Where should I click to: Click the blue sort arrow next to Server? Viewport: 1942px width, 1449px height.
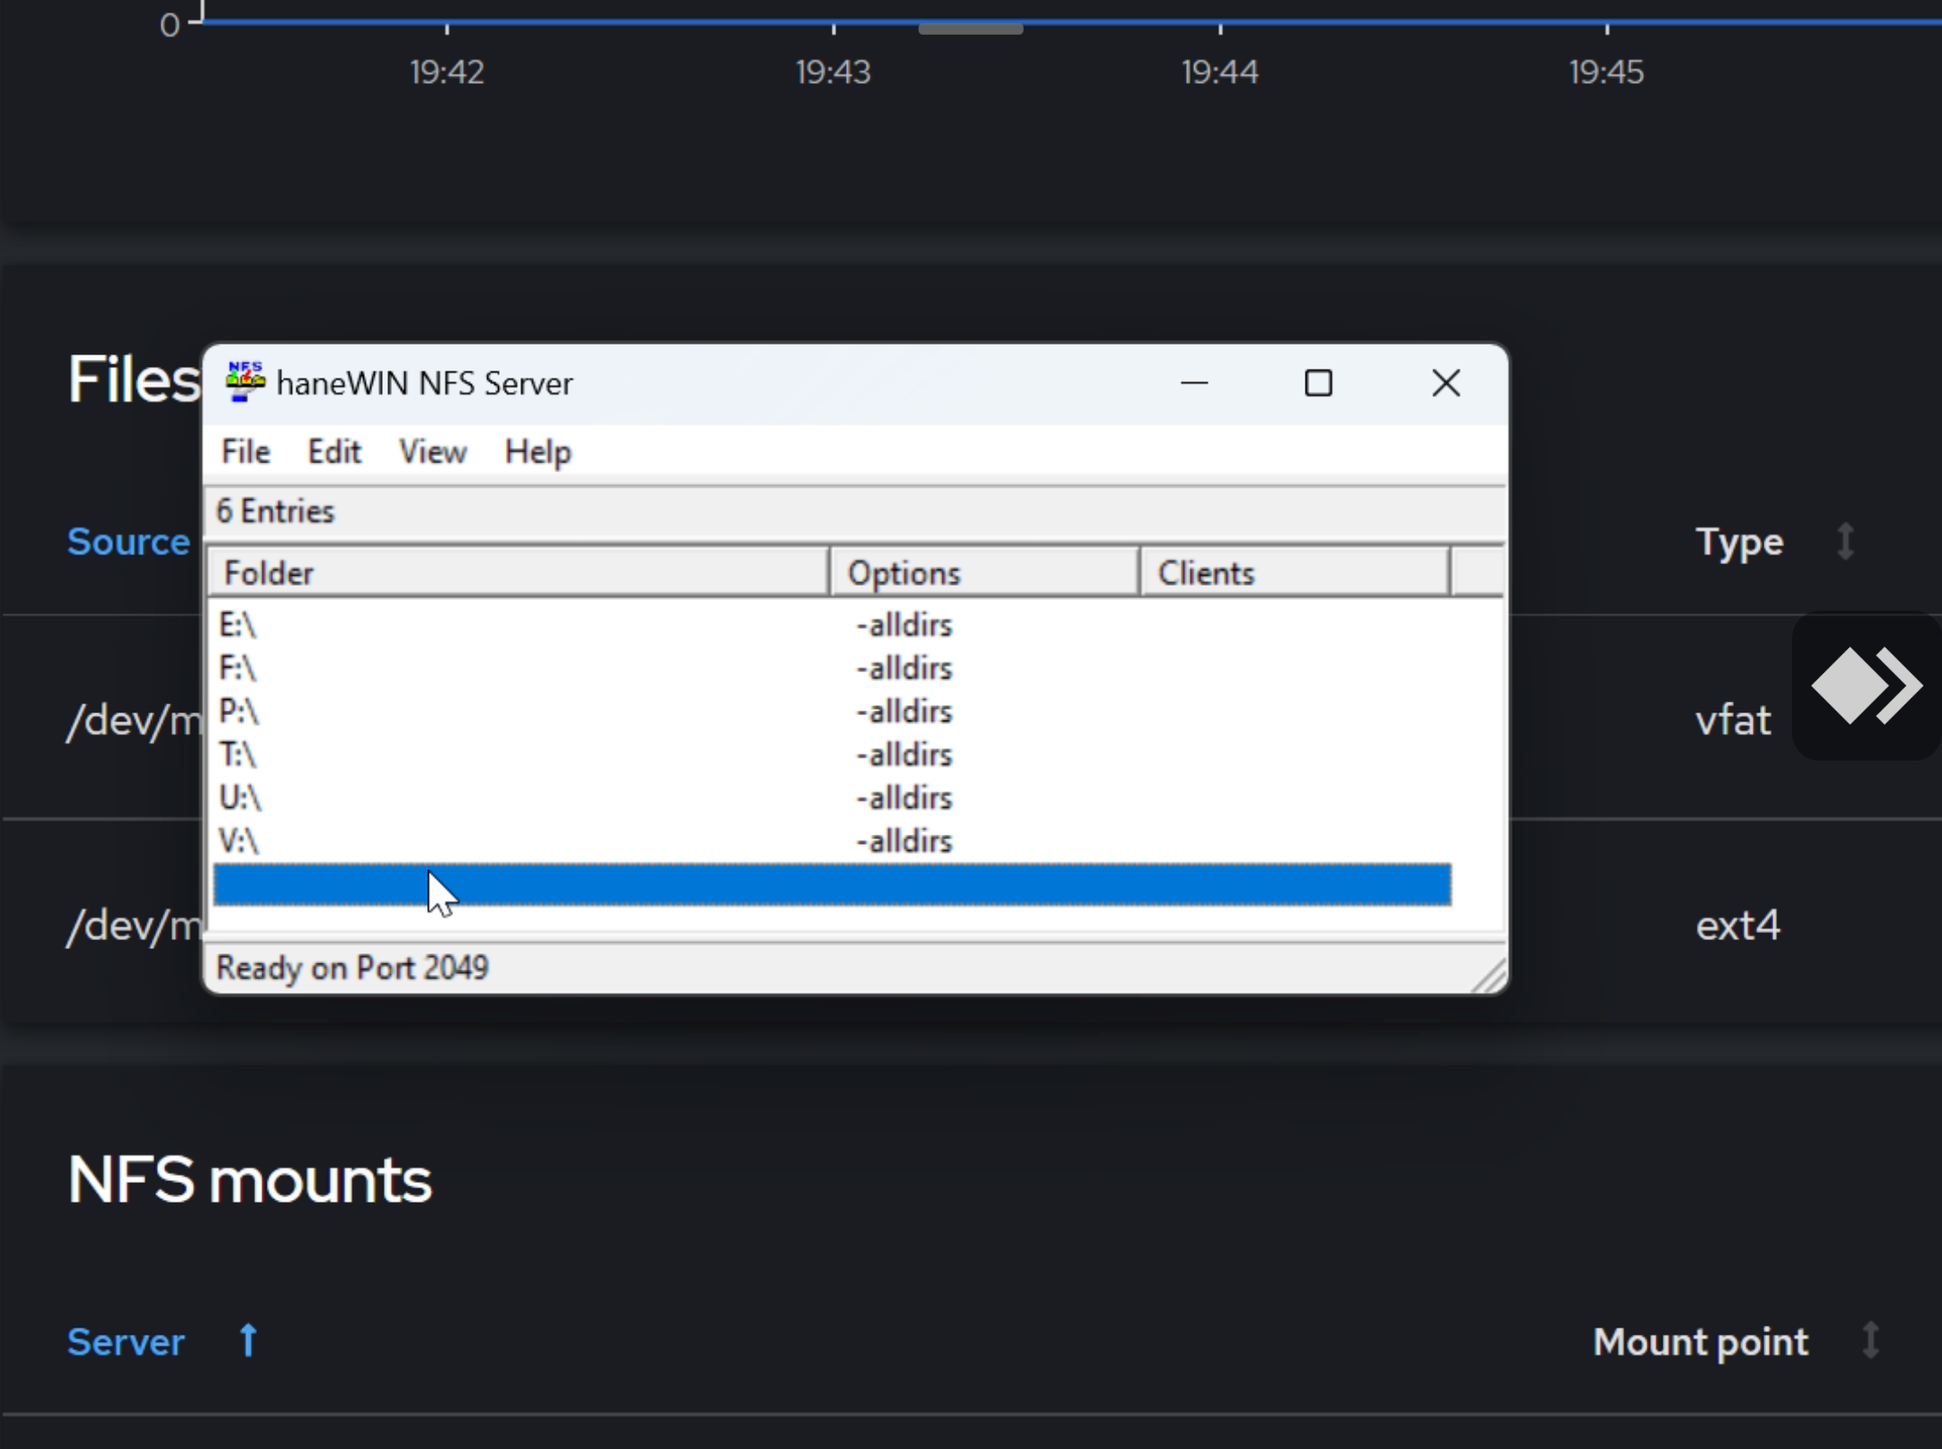246,1339
